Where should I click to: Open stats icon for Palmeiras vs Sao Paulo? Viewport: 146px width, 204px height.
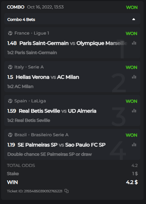pos(134,145)
